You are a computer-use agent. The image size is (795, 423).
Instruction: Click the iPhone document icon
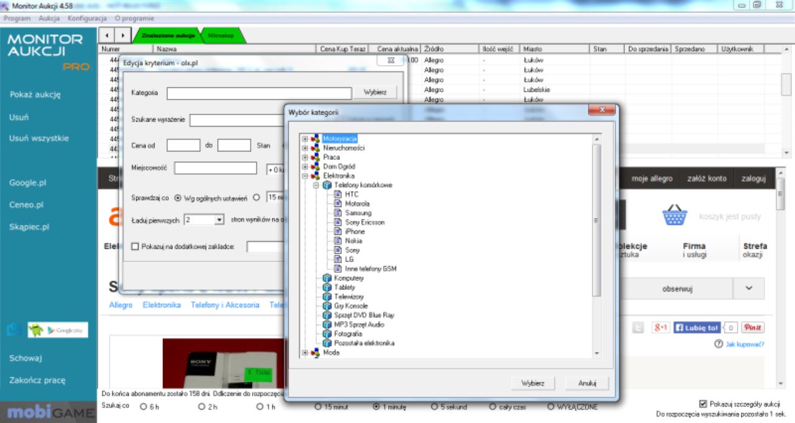(338, 232)
